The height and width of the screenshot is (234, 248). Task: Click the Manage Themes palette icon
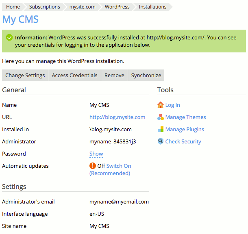coord(161,117)
